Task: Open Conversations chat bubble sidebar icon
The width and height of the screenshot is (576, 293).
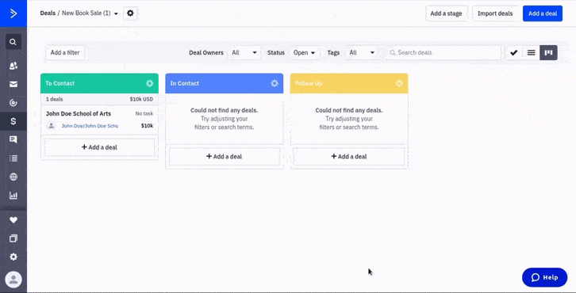Action: tap(13, 139)
